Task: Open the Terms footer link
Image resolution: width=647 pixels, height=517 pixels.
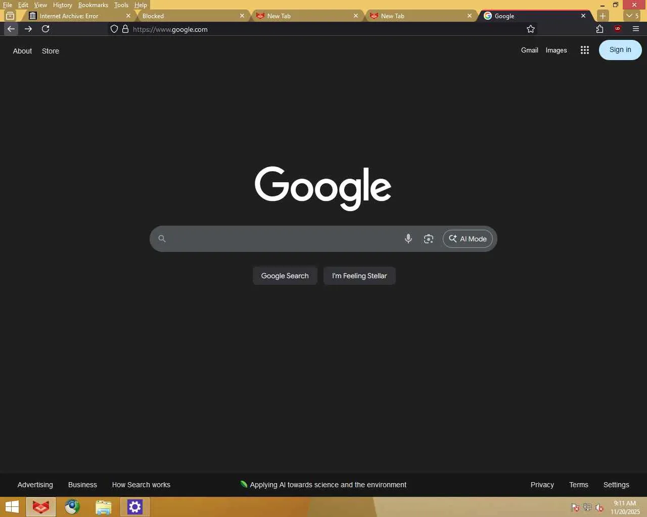Action: (579, 485)
